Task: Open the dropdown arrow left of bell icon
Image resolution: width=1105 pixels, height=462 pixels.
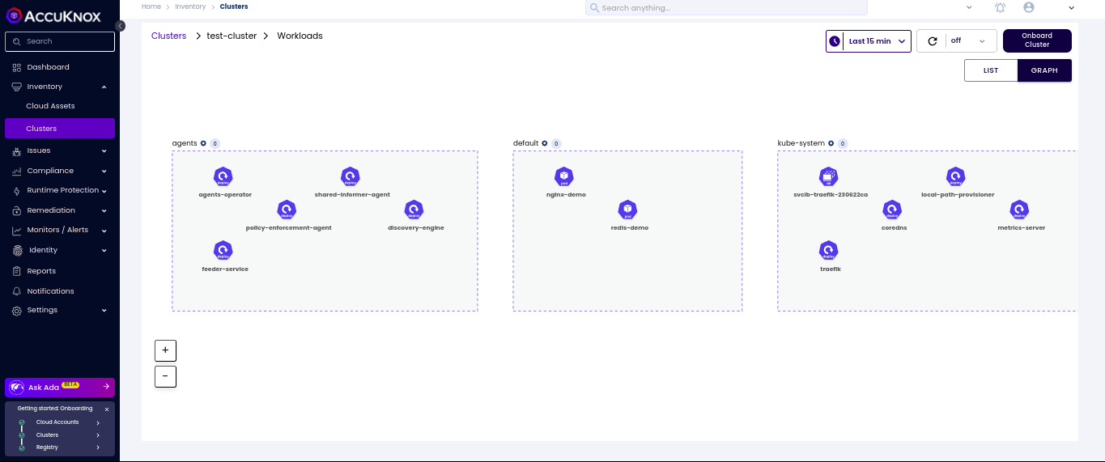Action: [970, 7]
